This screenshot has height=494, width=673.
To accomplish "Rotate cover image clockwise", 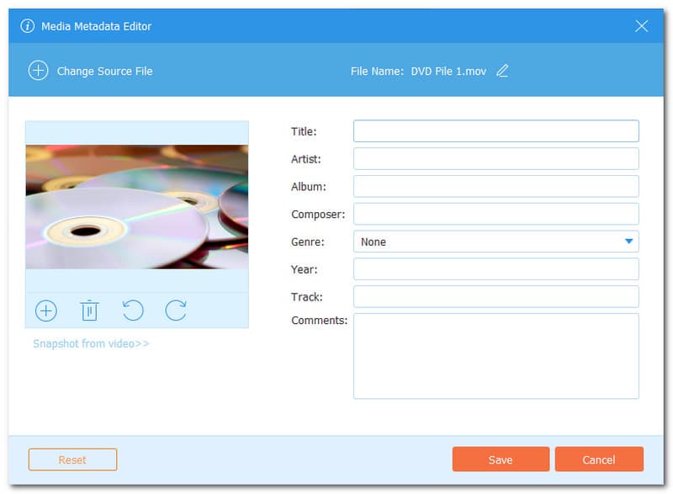I will (176, 311).
